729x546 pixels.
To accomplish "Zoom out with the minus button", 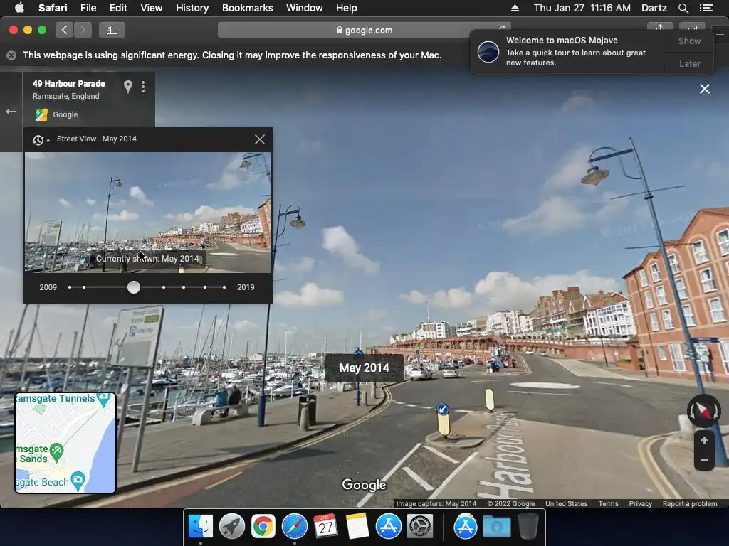I will [x=704, y=461].
